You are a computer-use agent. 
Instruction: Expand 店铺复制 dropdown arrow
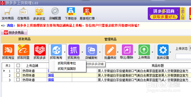100,52
